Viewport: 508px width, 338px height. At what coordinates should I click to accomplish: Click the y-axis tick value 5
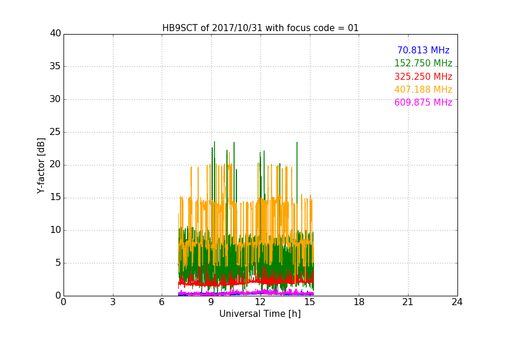tap(58, 263)
